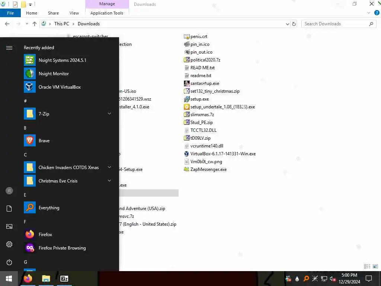
Task: Open Pictures from Start menu sidebar
Action: pyautogui.click(x=9, y=226)
